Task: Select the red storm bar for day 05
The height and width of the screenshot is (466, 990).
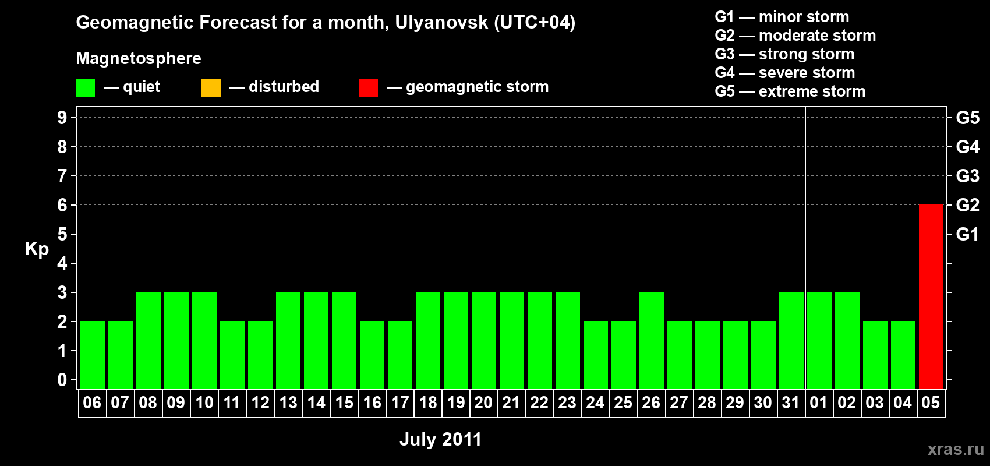Action: 931,296
